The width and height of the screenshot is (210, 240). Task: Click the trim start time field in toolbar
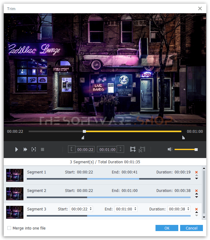click(x=85, y=149)
